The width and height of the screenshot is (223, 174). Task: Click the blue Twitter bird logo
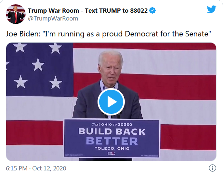211,9
